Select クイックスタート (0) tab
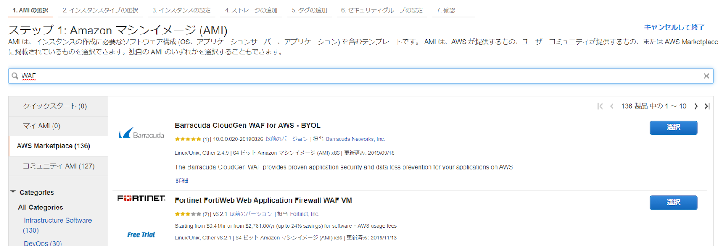Screen dimensions: 718x246 [x=58, y=106]
